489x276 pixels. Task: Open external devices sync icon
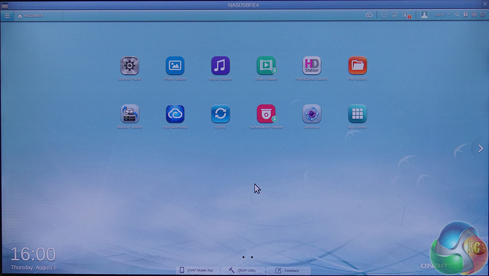pyautogui.click(x=394, y=15)
